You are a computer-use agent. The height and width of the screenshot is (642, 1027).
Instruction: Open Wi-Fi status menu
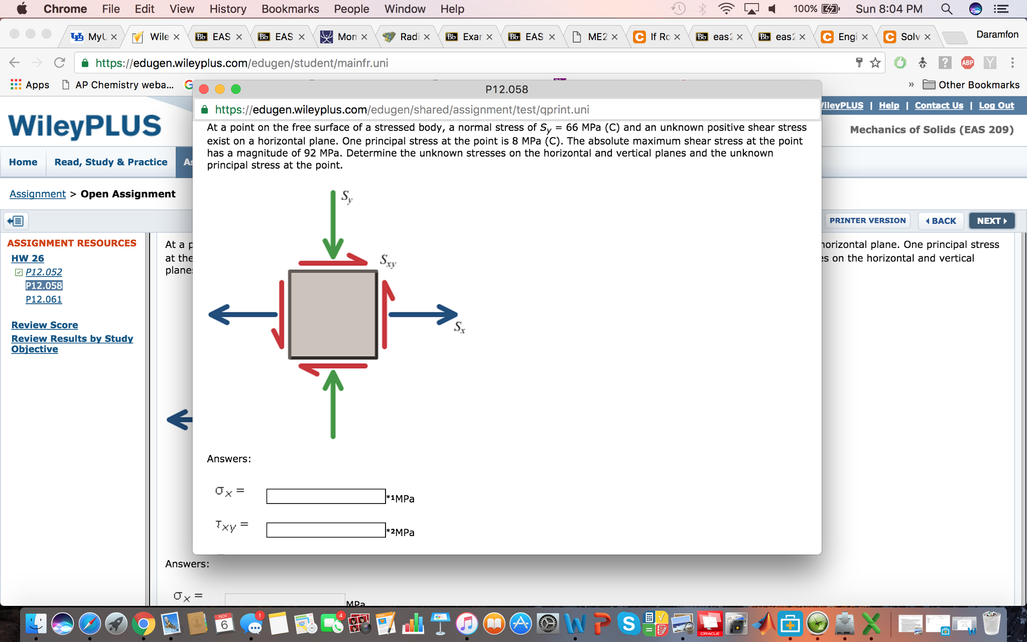tap(726, 9)
